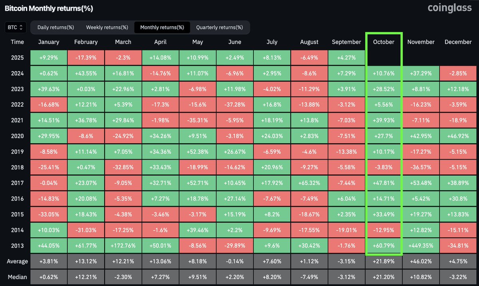This screenshot has height=286, width=479.
Task: Click the Average row label
Action: pyautogui.click(x=17, y=261)
